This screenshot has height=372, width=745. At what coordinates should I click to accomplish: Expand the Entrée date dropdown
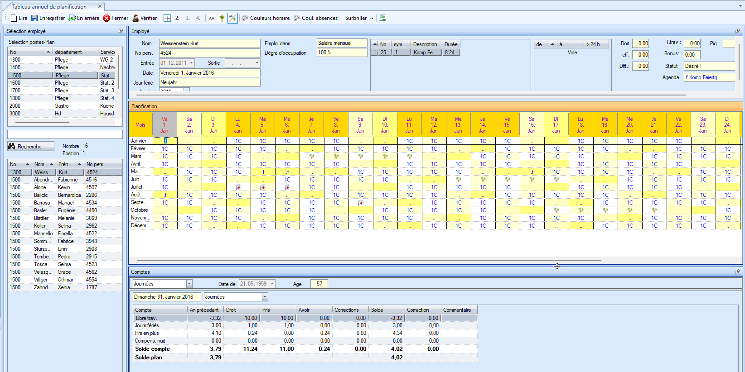(192, 63)
